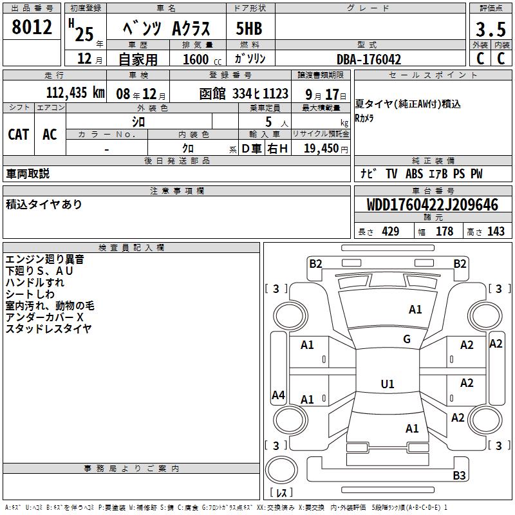Select the 注意事項欄 section header
The width and height of the screenshot is (515, 515).
coord(176,191)
